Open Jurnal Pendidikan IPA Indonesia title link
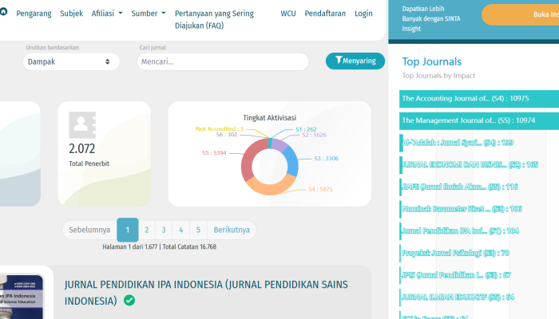 [x=206, y=293]
